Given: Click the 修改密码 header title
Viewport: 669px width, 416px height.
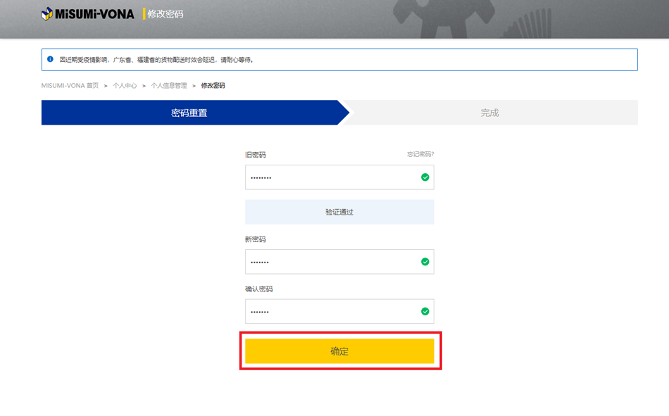Looking at the screenshot, I should (x=165, y=13).
